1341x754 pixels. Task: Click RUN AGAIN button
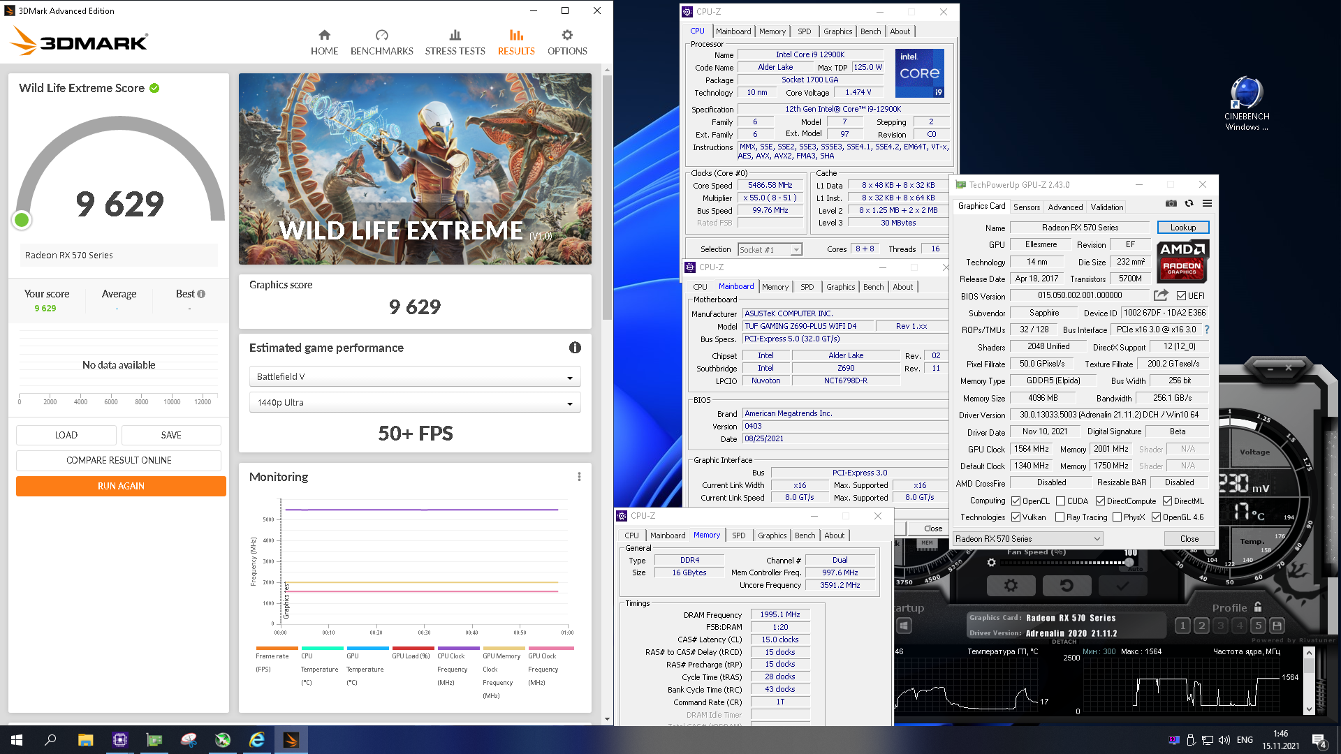coord(121,486)
